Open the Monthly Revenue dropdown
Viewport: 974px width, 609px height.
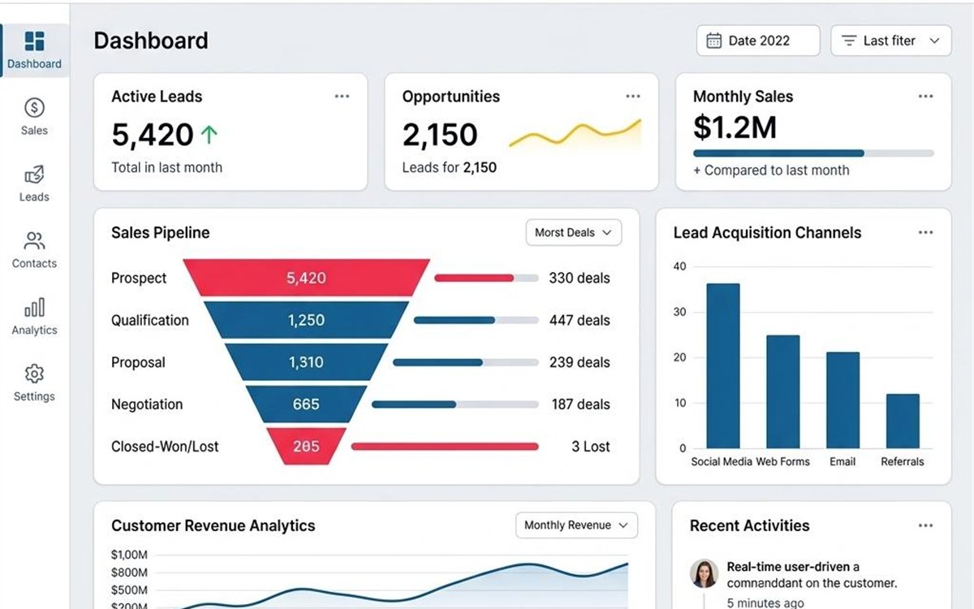(576, 525)
